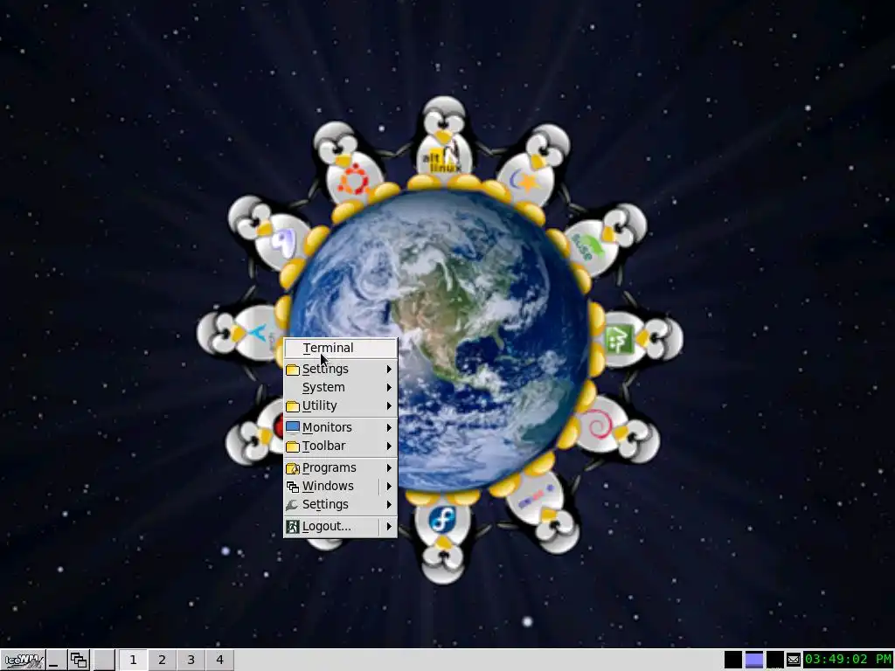Expand the System submenu arrow
The height and width of the screenshot is (671, 895).
pos(389,387)
